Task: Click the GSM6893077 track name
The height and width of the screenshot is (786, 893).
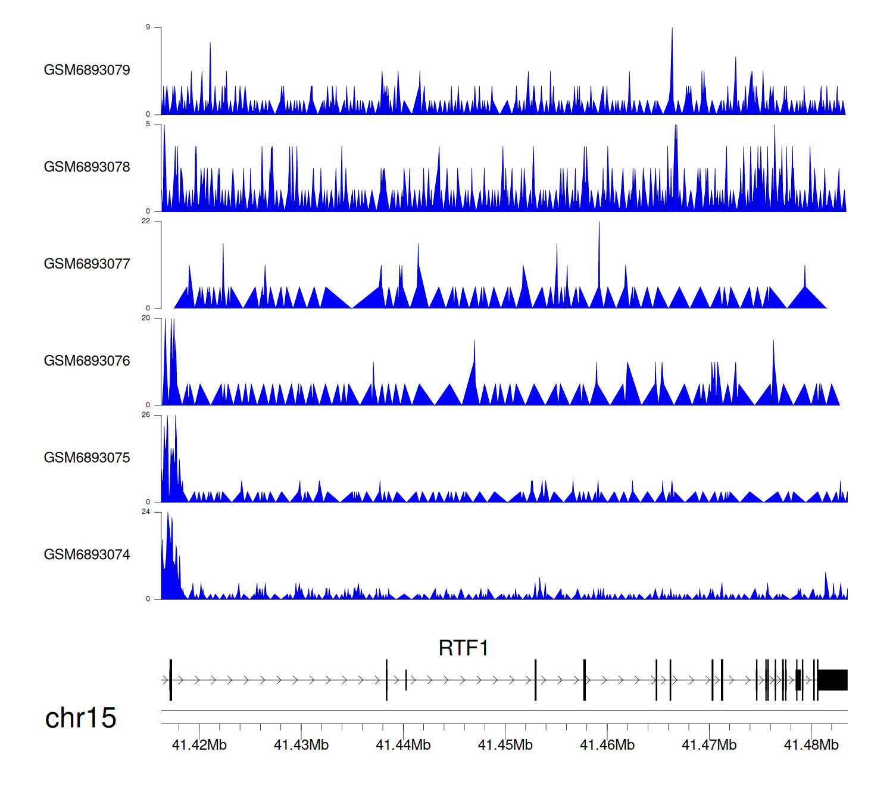Action: point(87,264)
